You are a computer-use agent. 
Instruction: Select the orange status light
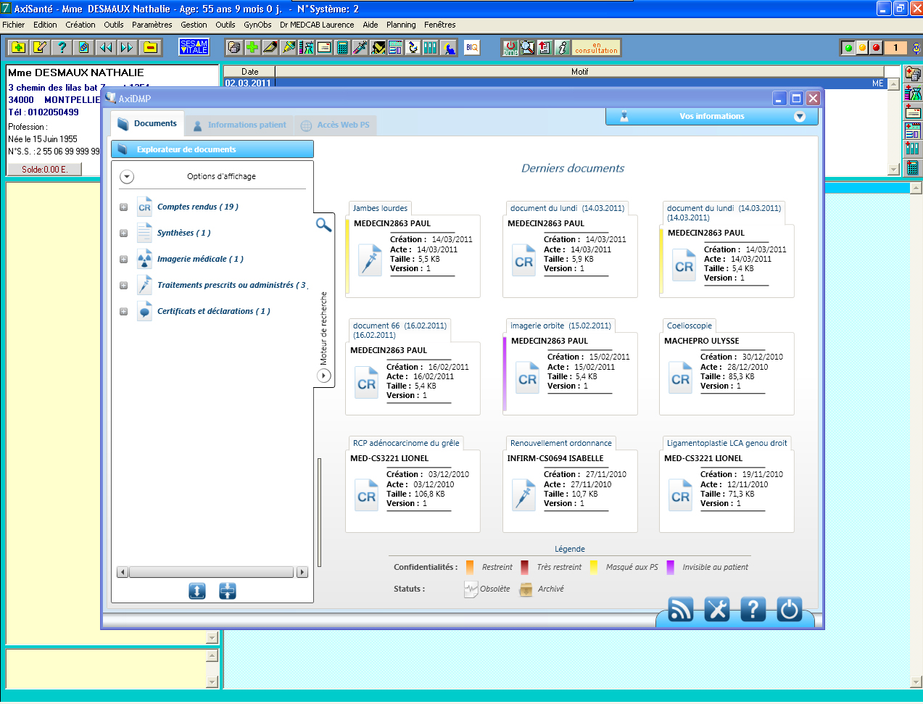(x=862, y=48)
